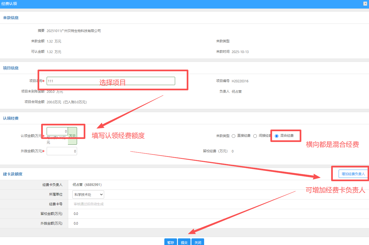Image resolution: width=369 pixels, height=245 pixels.
Task: Click the green 万元 unit box
Action: 72,136
